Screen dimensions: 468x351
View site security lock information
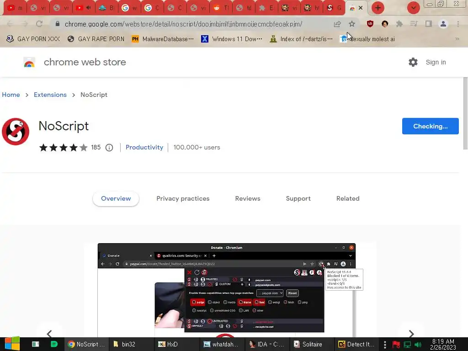point(58,24)
